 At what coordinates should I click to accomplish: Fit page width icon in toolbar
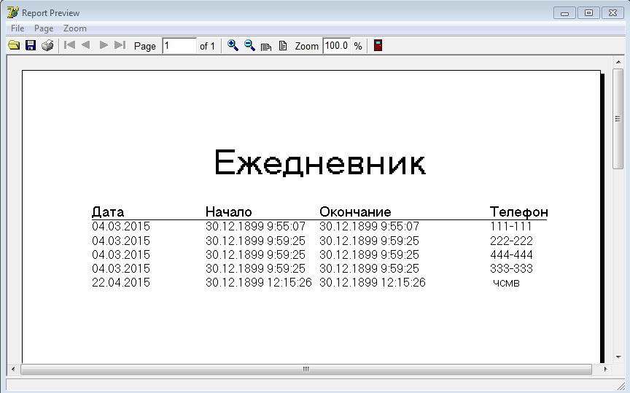click(x=266, y=47)
